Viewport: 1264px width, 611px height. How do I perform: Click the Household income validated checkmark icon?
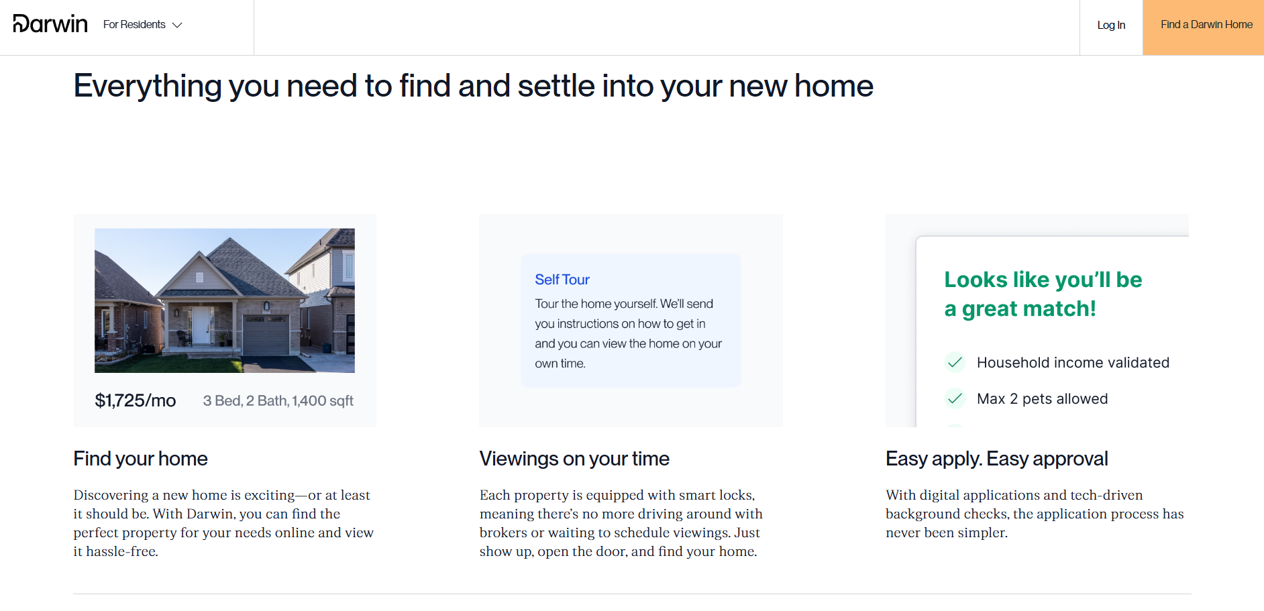955,363
